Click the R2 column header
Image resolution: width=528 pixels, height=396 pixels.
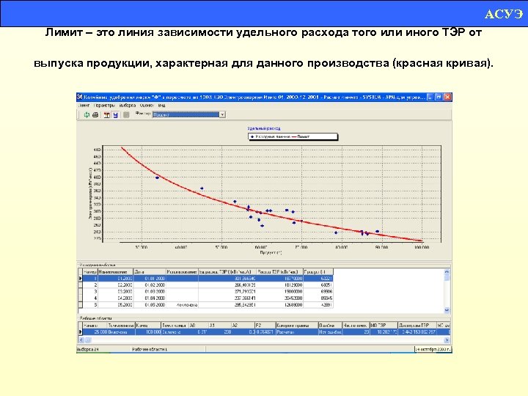[265, 326]
